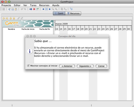Screen dimensions: 134x107
Task: Create new task with blue arrow icon
Action: point(31,9)
